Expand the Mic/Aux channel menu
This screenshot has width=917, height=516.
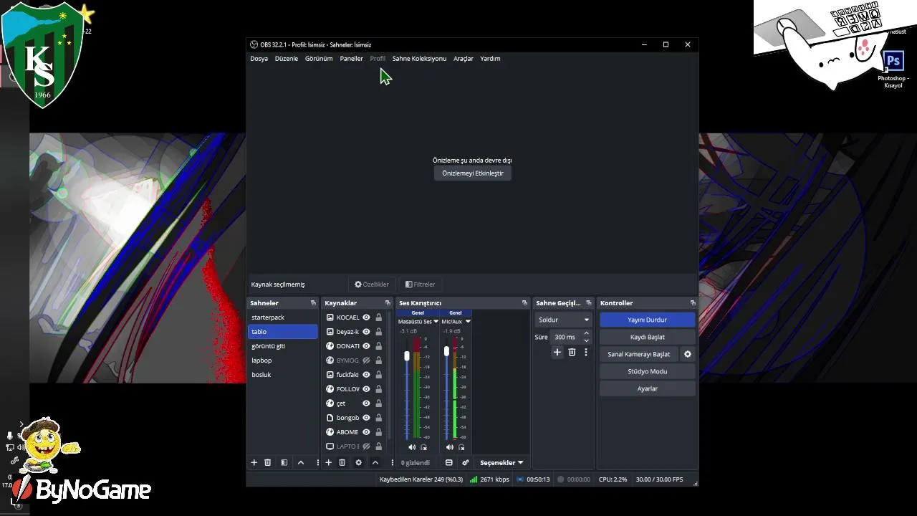click(x=468, y=322)
